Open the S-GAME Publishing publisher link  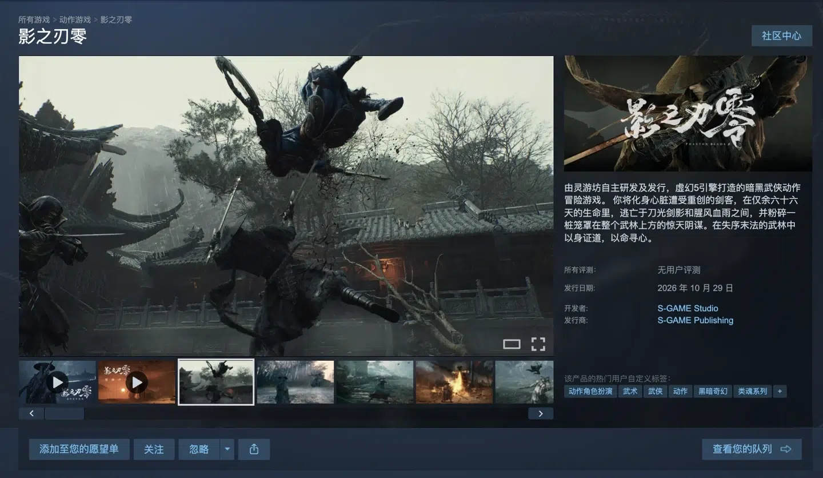coord(695,320)
